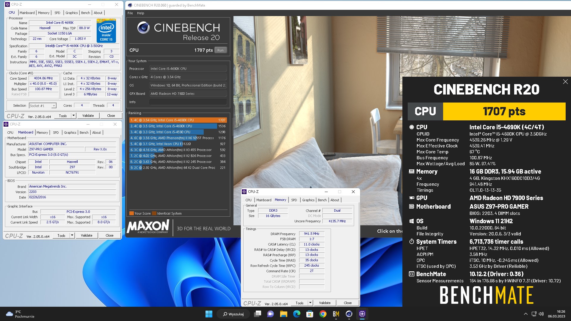571x321 pixels.
Task: Click Tools button in Memory CPU-Z window
Action: click(300, 303)
